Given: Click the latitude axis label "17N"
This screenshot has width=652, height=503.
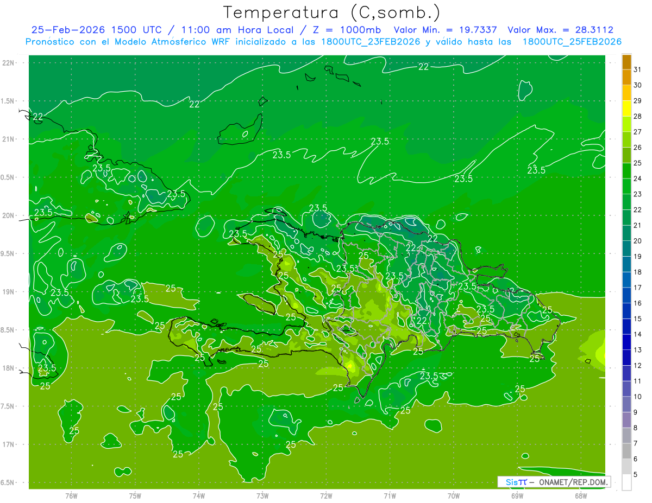Looking at the screenshot, I should point(9,444).
